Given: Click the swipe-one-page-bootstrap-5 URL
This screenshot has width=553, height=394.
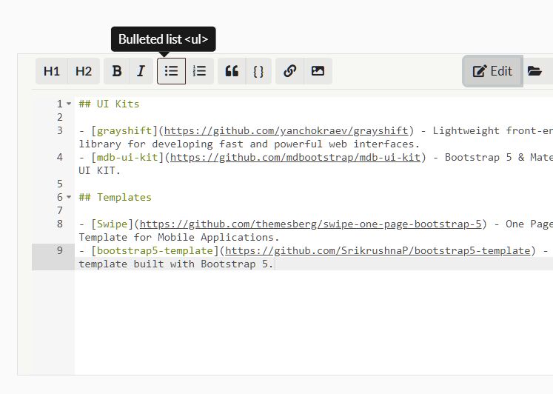Looking at the screenshot, I should click(x=311, y=224).
